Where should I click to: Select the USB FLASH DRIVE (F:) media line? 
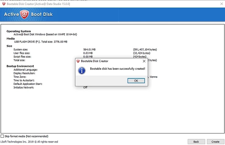click(x=41, y=42)
